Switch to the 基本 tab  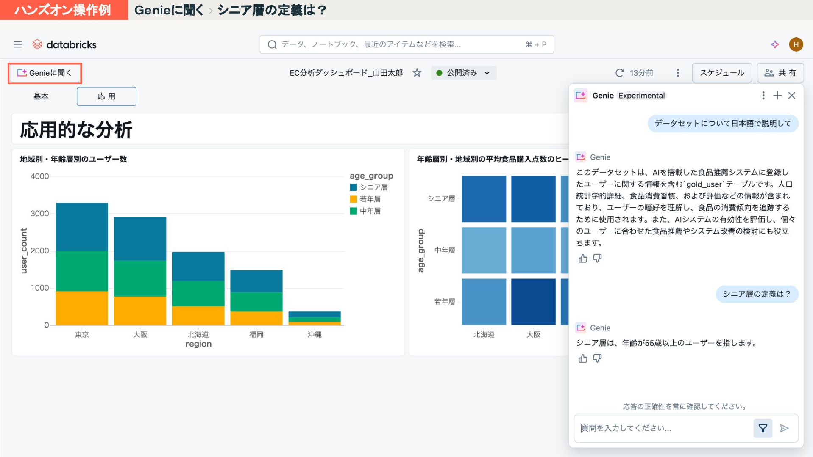(x=41, y=96)
